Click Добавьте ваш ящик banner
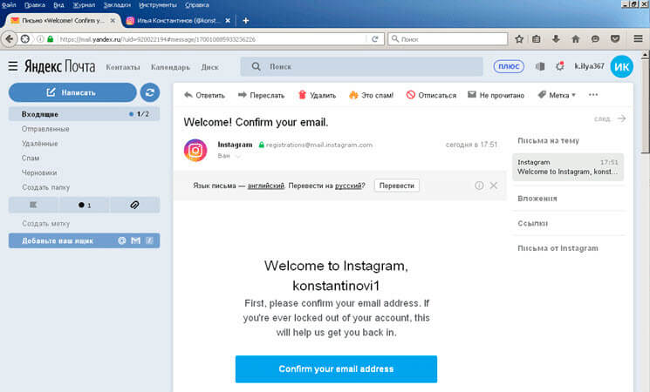The width and height of the screenshot is (650, 392). tap(84, 240)
